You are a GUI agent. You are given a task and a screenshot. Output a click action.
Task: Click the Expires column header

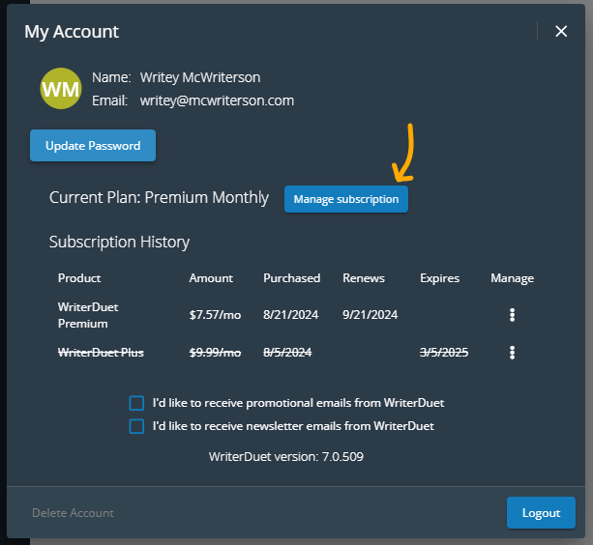coord(439,278)
